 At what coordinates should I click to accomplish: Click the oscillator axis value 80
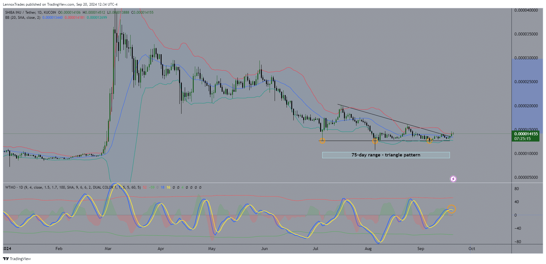(517, 189)
